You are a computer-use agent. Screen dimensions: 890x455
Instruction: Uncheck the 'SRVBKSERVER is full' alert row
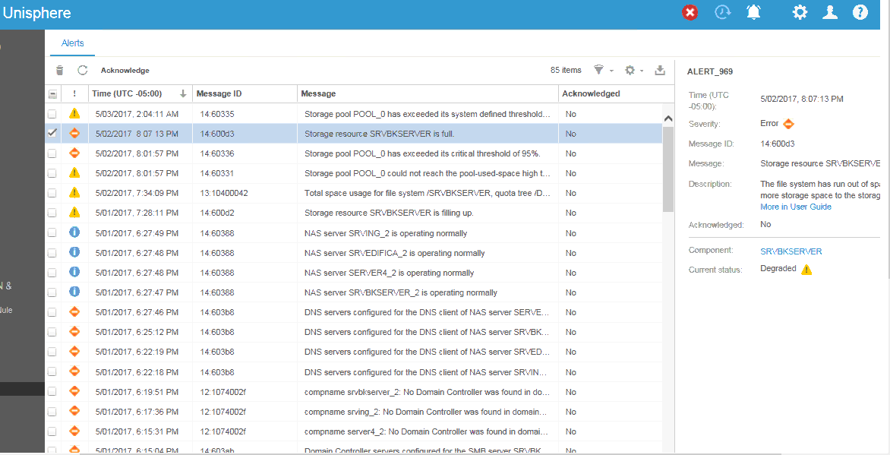tap(52, 133)
